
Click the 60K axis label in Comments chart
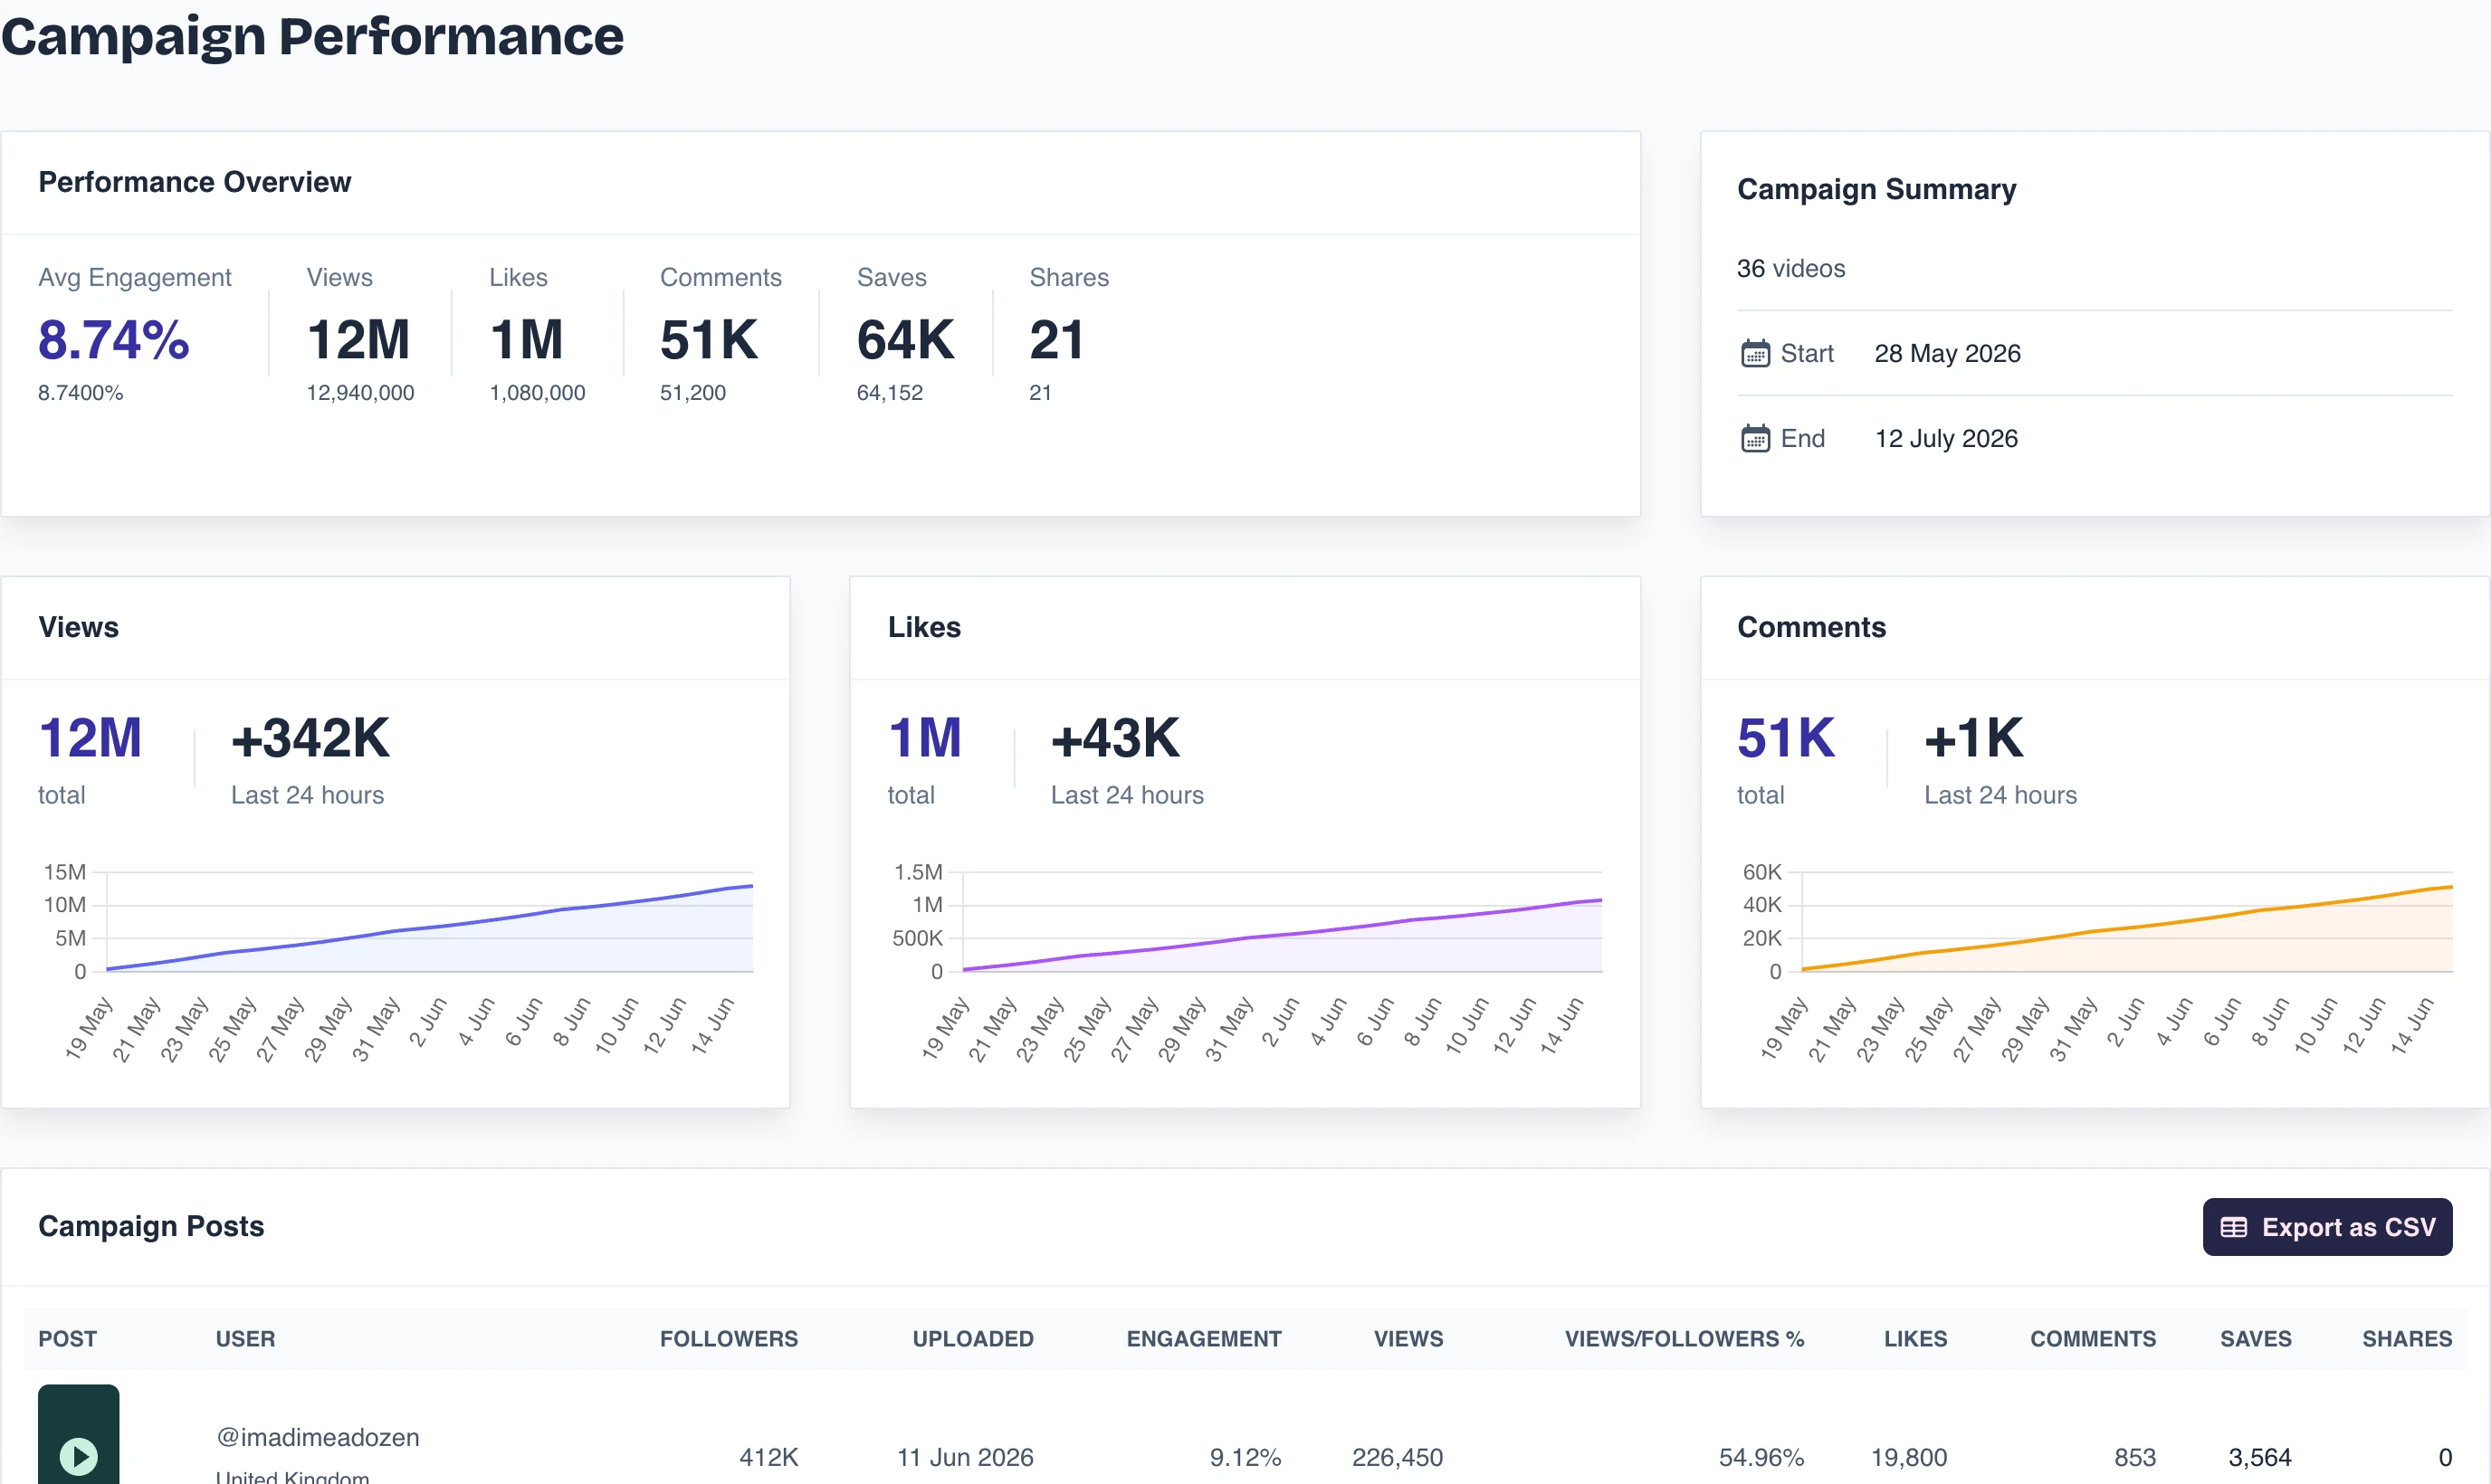point(1761,872)
